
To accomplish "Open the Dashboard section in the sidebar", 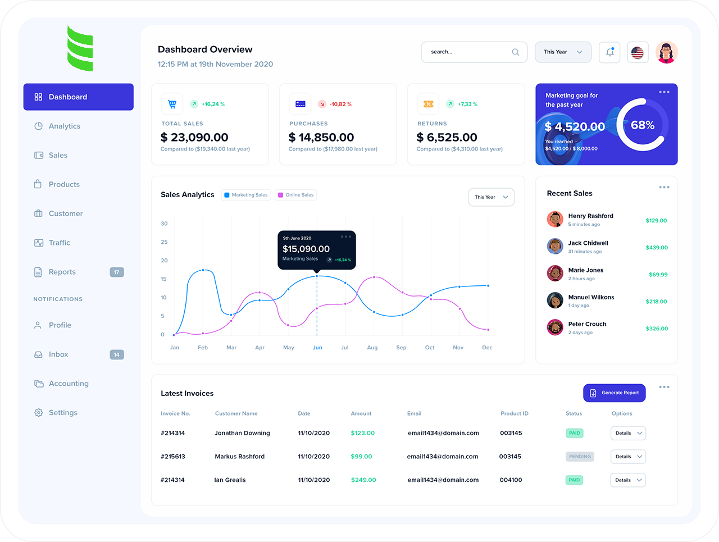I will click(x=67, y=97).
